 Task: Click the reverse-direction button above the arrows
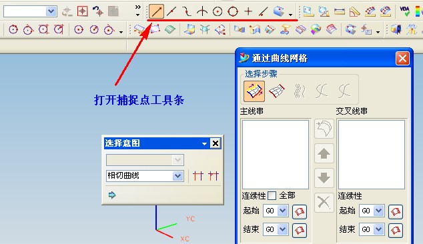coord(324,129)
